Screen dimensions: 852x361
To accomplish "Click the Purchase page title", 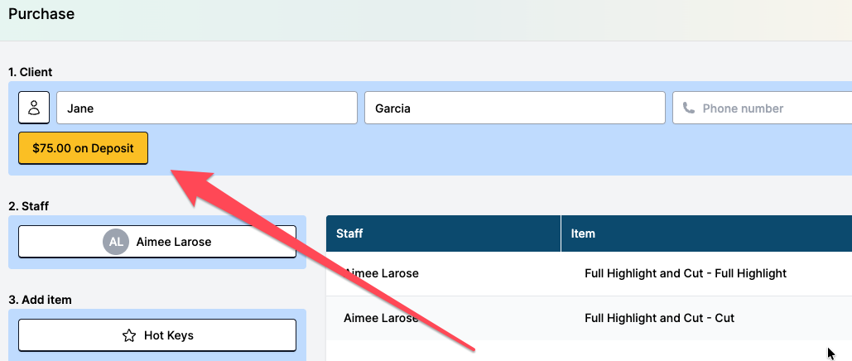I will point(41,14).
